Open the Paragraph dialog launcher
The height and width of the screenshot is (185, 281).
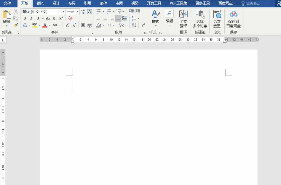coord(145,33)
